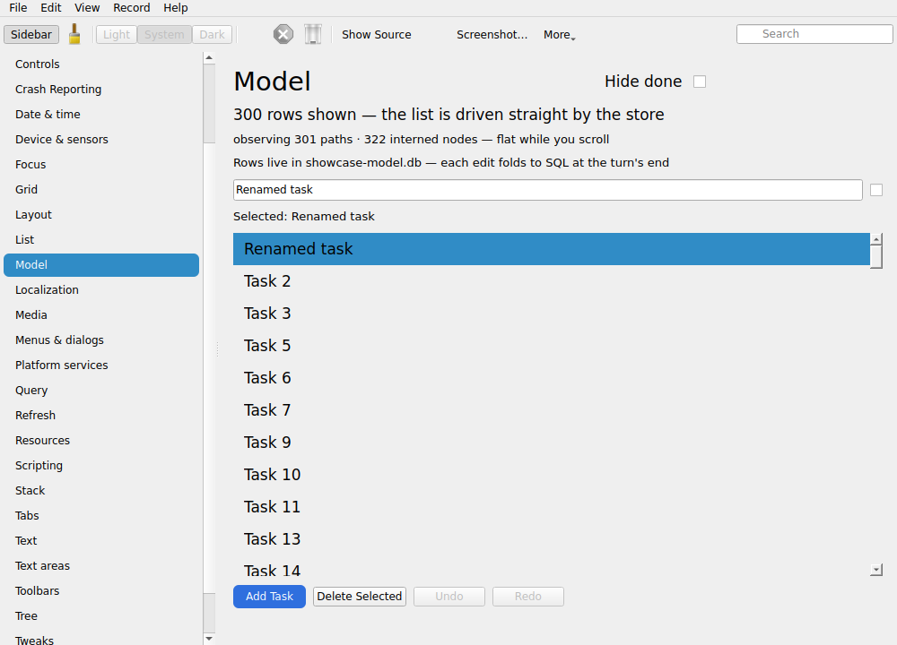Open the View menu
The width and height of the screenshot is (897, 645).
click(x=87, y=7)
